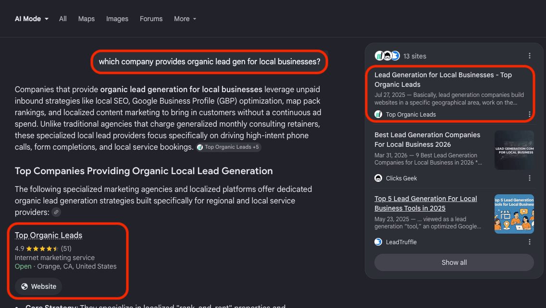Open the Top Organic Leads business title link

pyautogui.click(x=49, y=236)
